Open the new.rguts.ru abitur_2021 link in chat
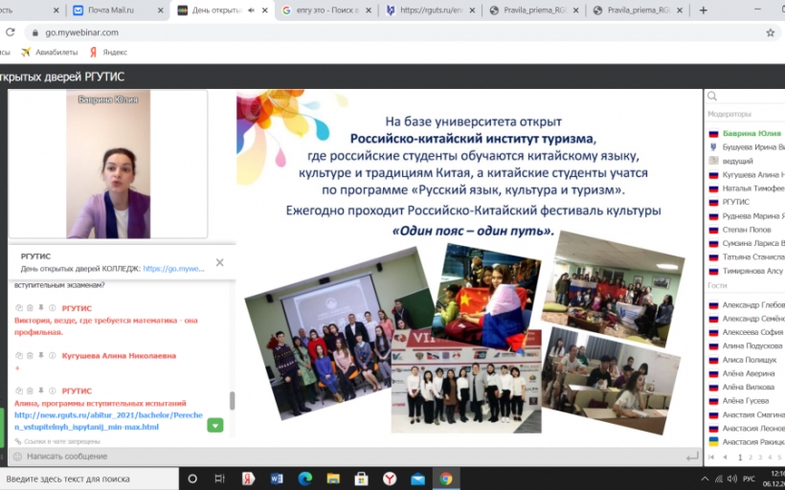The image size is (785, 490). pos(108,421)
